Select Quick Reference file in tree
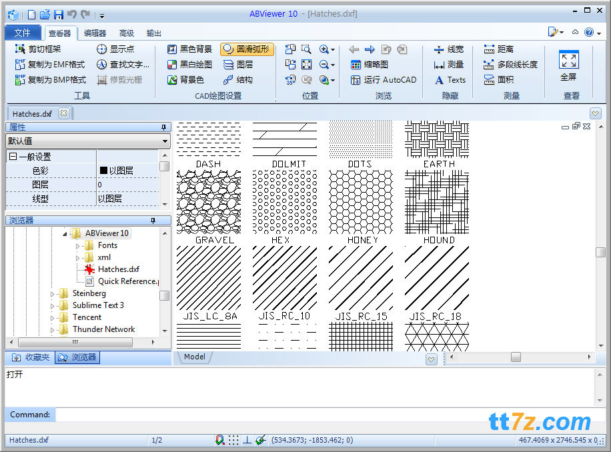The width and height of the screenshot is (611, 452). tap(121, 281)
